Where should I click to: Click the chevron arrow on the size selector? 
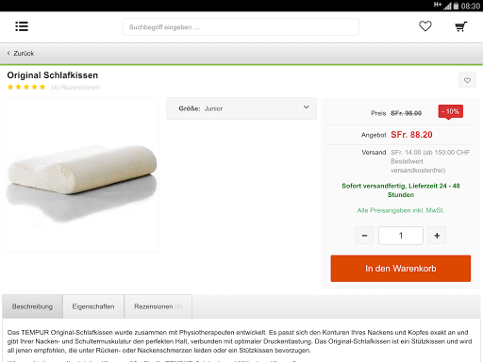click(306, 107)
